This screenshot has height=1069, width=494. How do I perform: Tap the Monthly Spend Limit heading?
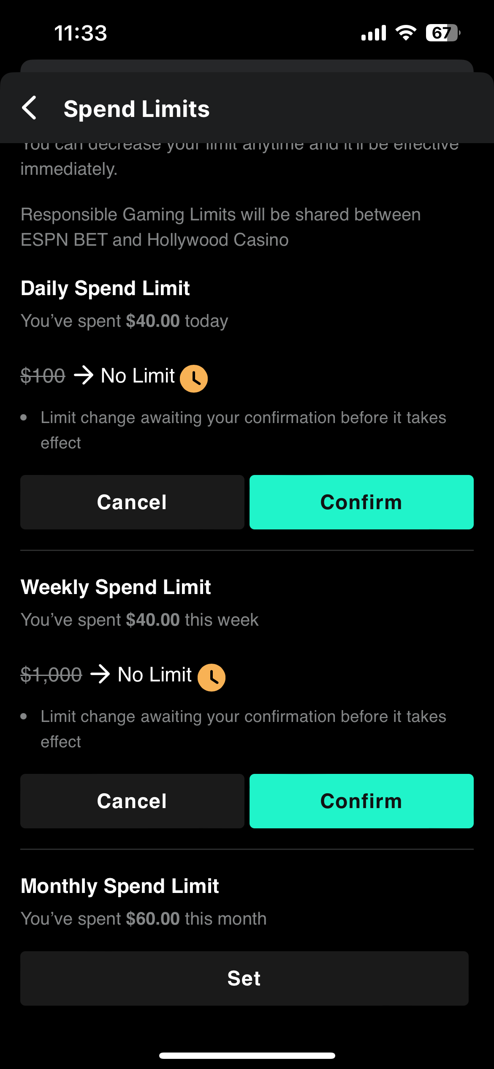(120, 886)
